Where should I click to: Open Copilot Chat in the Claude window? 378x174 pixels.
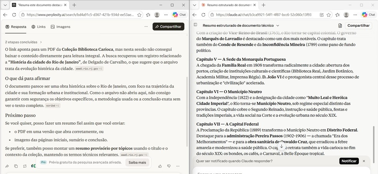[x=368, y=15]
